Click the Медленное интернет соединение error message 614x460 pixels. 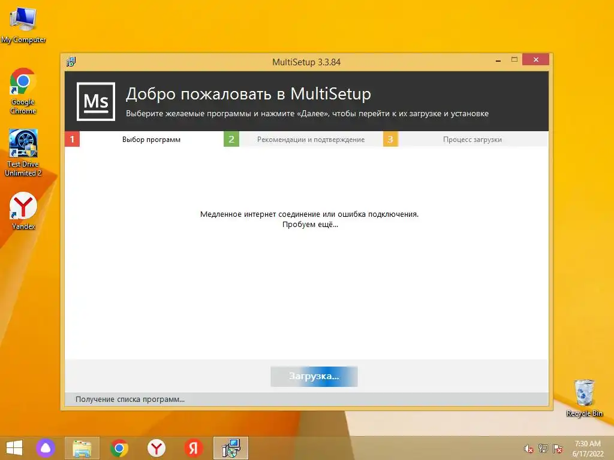309,214
